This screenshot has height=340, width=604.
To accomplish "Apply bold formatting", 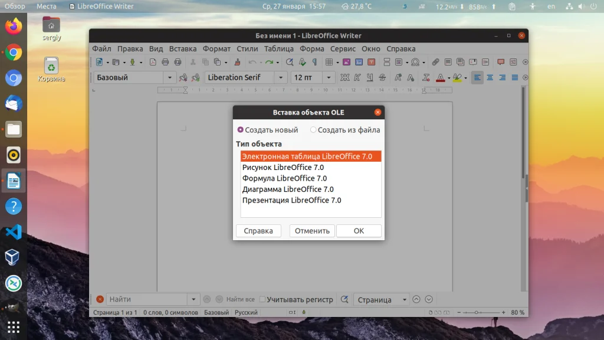I will tap(344, 77).
